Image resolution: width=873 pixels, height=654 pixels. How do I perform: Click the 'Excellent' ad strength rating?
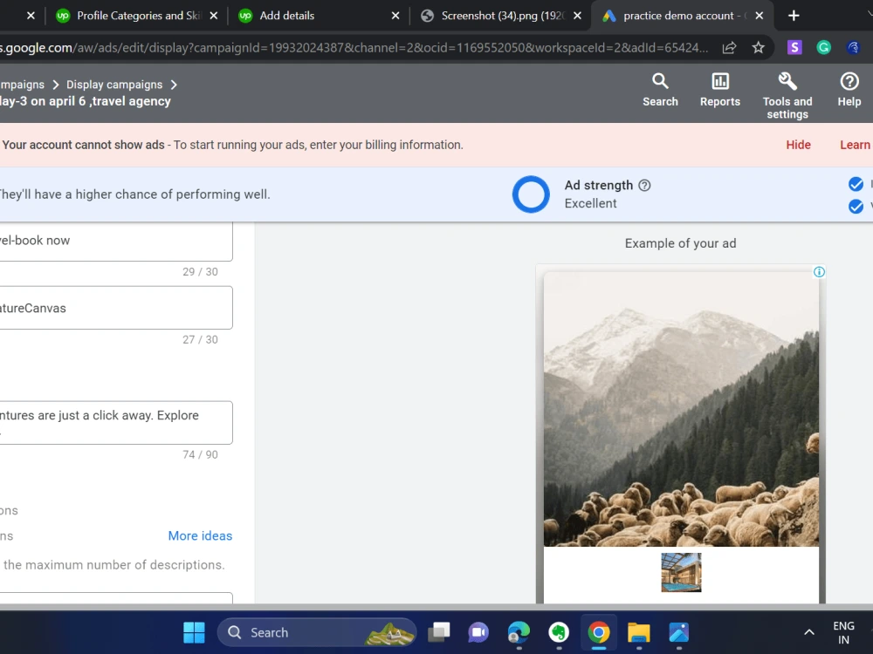coord(590,203)
